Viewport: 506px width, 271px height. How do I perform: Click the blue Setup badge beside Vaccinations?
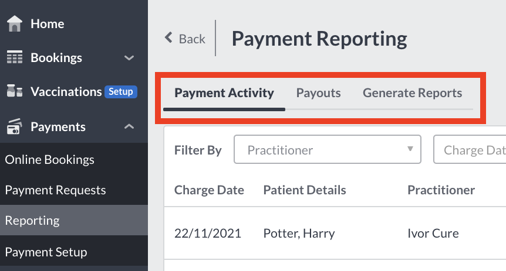(x=121, y=92)
